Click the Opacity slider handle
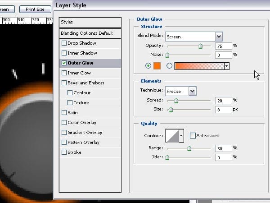This screenshot has width=270, height=203. click(200, 46)
